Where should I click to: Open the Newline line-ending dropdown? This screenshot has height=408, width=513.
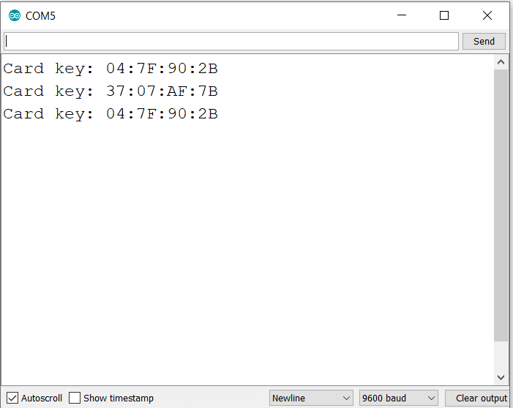[311, 398]
